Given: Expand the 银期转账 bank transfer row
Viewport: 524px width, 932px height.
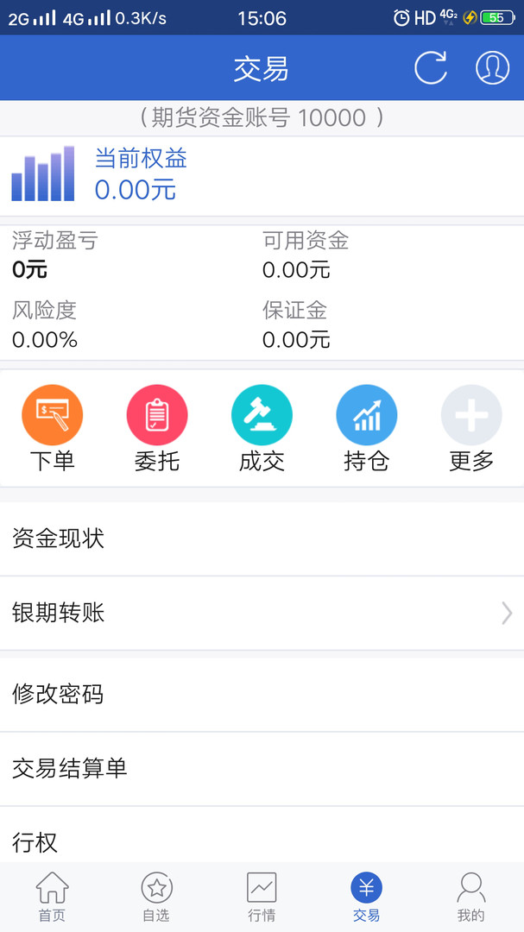Looking at the screenshot, I should (262, 613).
